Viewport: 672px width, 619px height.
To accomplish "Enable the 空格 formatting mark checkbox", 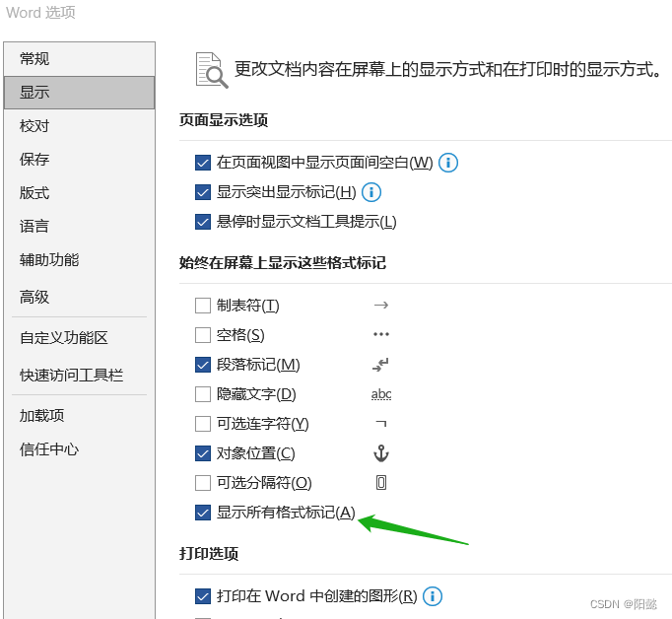I will coord(203,335).
